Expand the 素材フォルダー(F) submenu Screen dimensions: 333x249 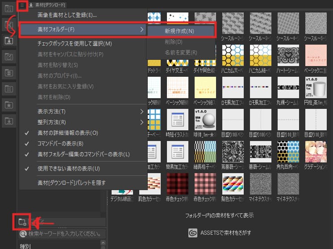pos(83,29)
